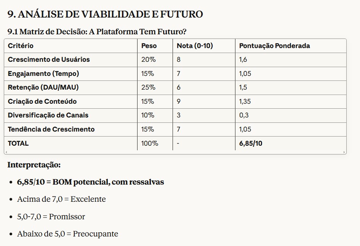Click the table's horizontal scrollbar track
This screenshot has height=246, width=360.
click(175, 152)
